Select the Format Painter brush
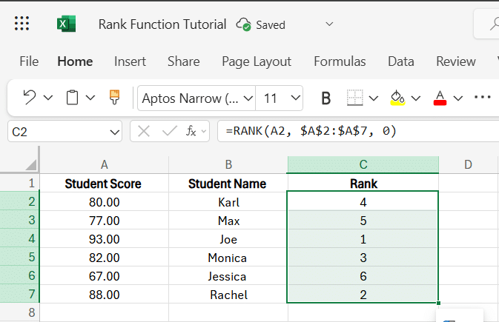 115,97
